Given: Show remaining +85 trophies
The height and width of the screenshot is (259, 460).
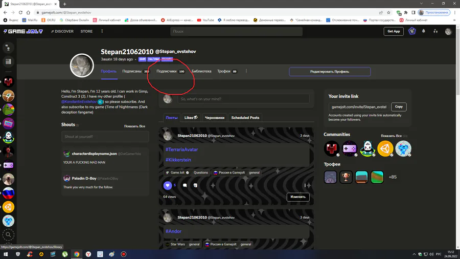Looking at the screenshot, I should (393, 177).
